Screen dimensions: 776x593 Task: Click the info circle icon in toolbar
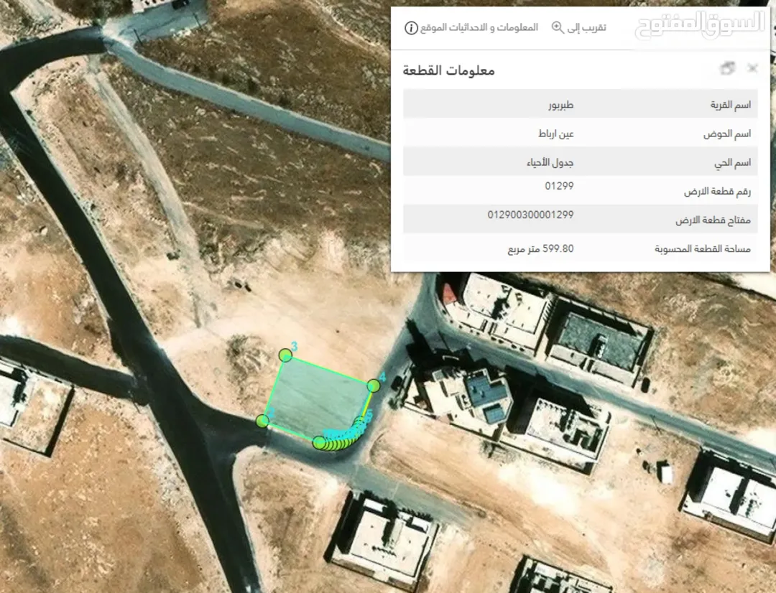411,28
